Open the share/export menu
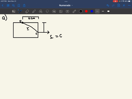The width and height of the screenshot is (132, 99). coord(24,5)
